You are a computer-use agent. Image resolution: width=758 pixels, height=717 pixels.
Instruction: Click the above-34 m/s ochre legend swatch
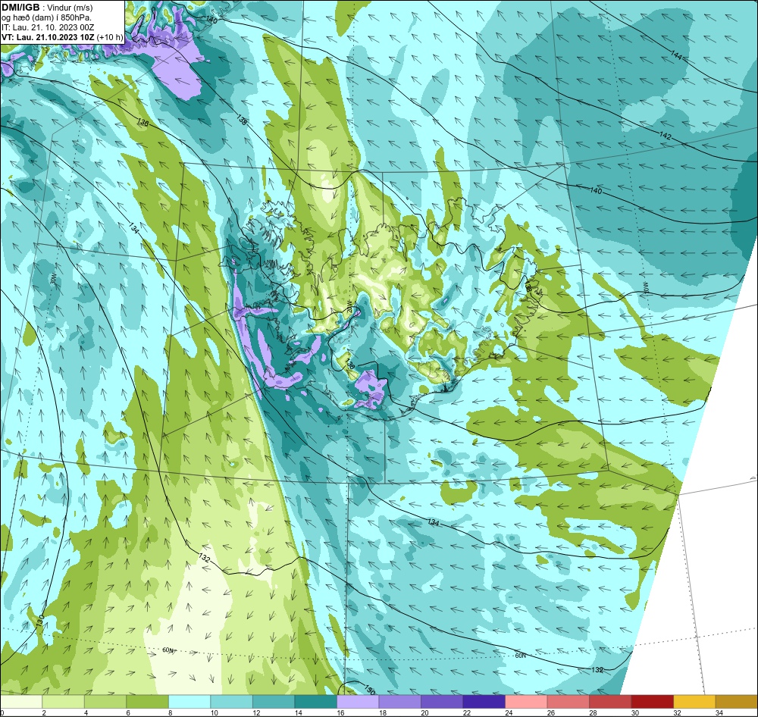(736, 702)
